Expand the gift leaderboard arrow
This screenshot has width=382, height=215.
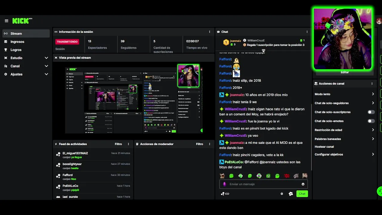263,51
